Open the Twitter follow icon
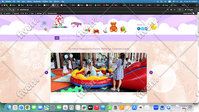 (x=143, y=29)
